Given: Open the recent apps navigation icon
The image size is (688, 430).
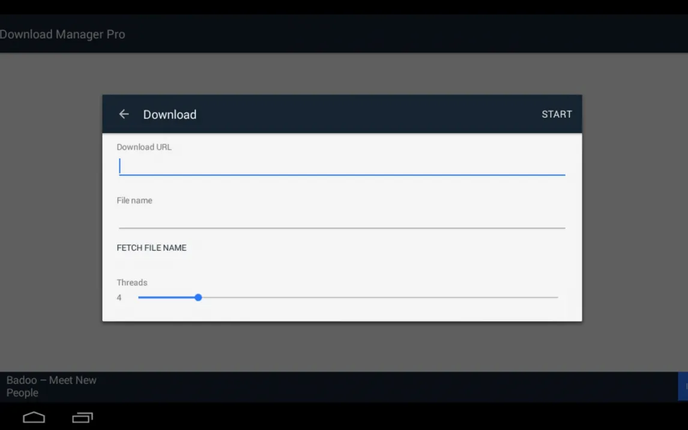Looking at the screenshot, I should pos(82,417).
